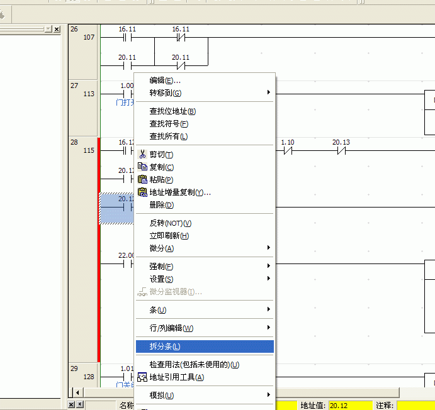Click the 地址值 field showing 20.12
Image resolution: width=435 pixels, height=410 pixels.
[x=350, y=406]
